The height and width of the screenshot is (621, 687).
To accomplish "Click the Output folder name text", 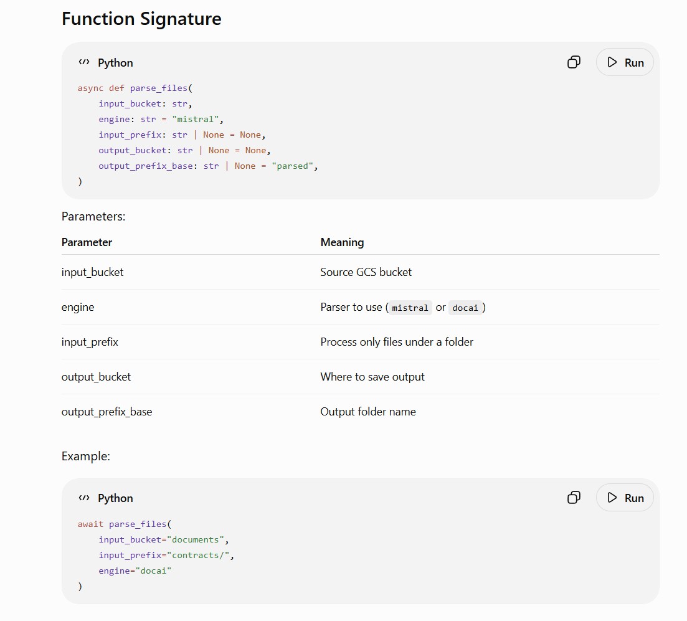I will [368, 412].
